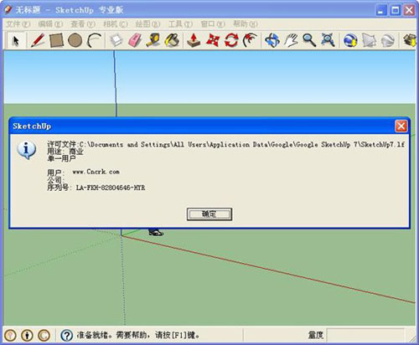Open the 帮助 (Help) menu
The image size is (419, 345).
pos(246,24)
